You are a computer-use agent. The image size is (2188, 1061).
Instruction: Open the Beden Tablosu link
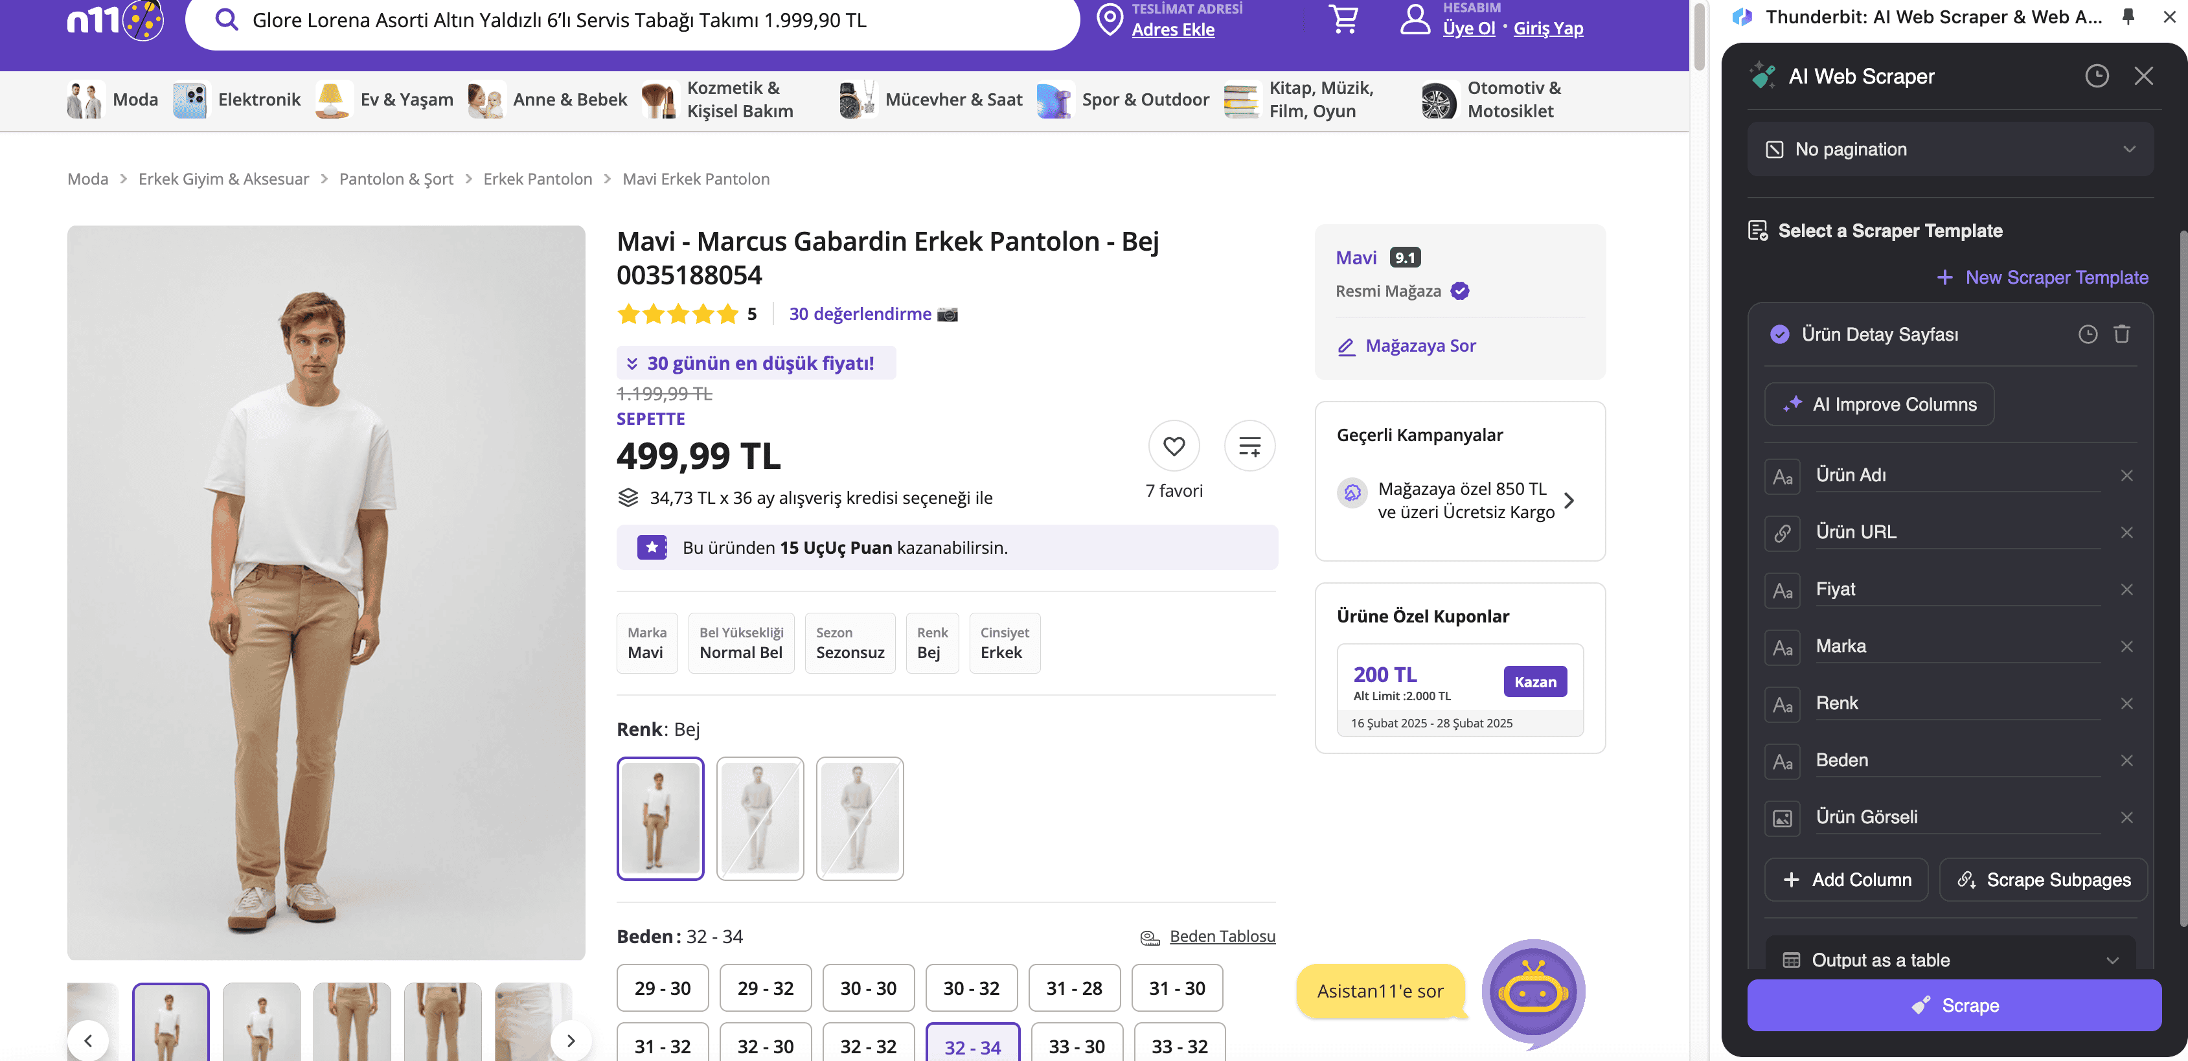pos(1222,936)
